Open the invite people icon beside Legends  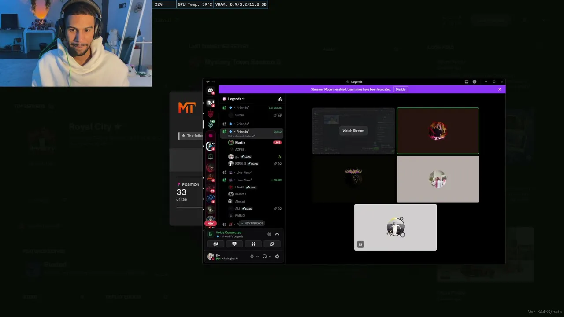tap(280, 99)
